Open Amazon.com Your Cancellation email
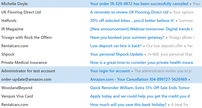This screenshot has width=202, height=108. click(x=138, y=79)
